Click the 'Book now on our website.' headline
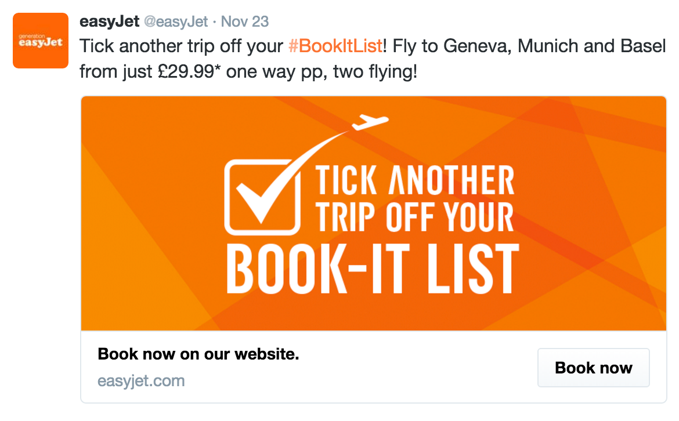 (198, 354)
